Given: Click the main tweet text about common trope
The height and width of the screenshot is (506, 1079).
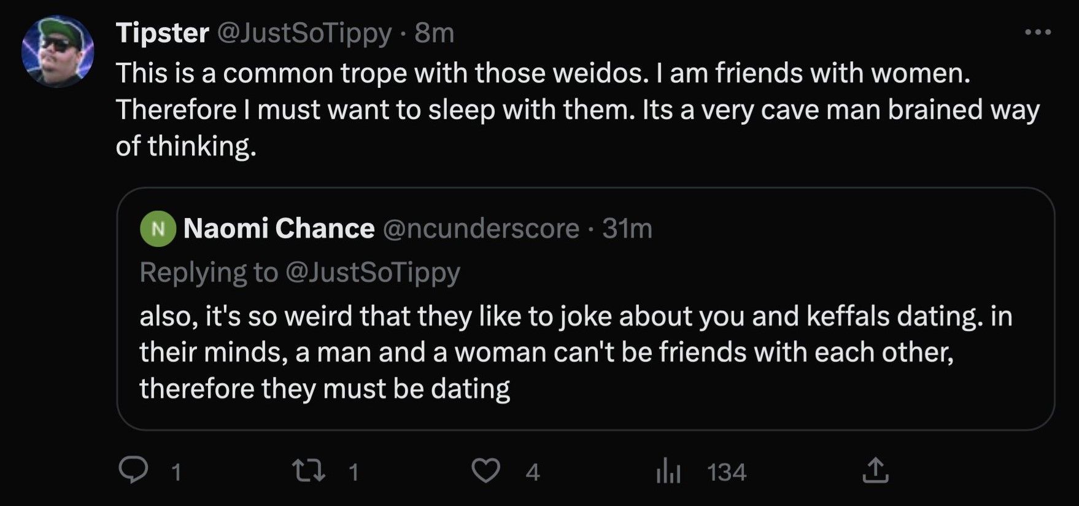Looking at the screenshot, I should [577, 109].
